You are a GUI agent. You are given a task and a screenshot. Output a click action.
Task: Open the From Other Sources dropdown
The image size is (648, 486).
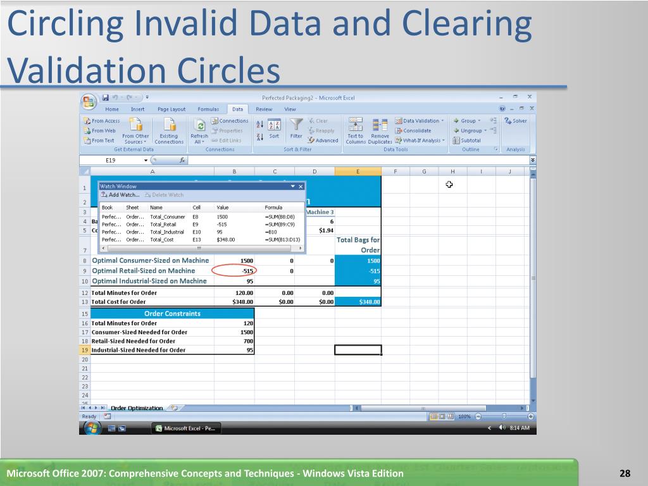pos(135,131)
